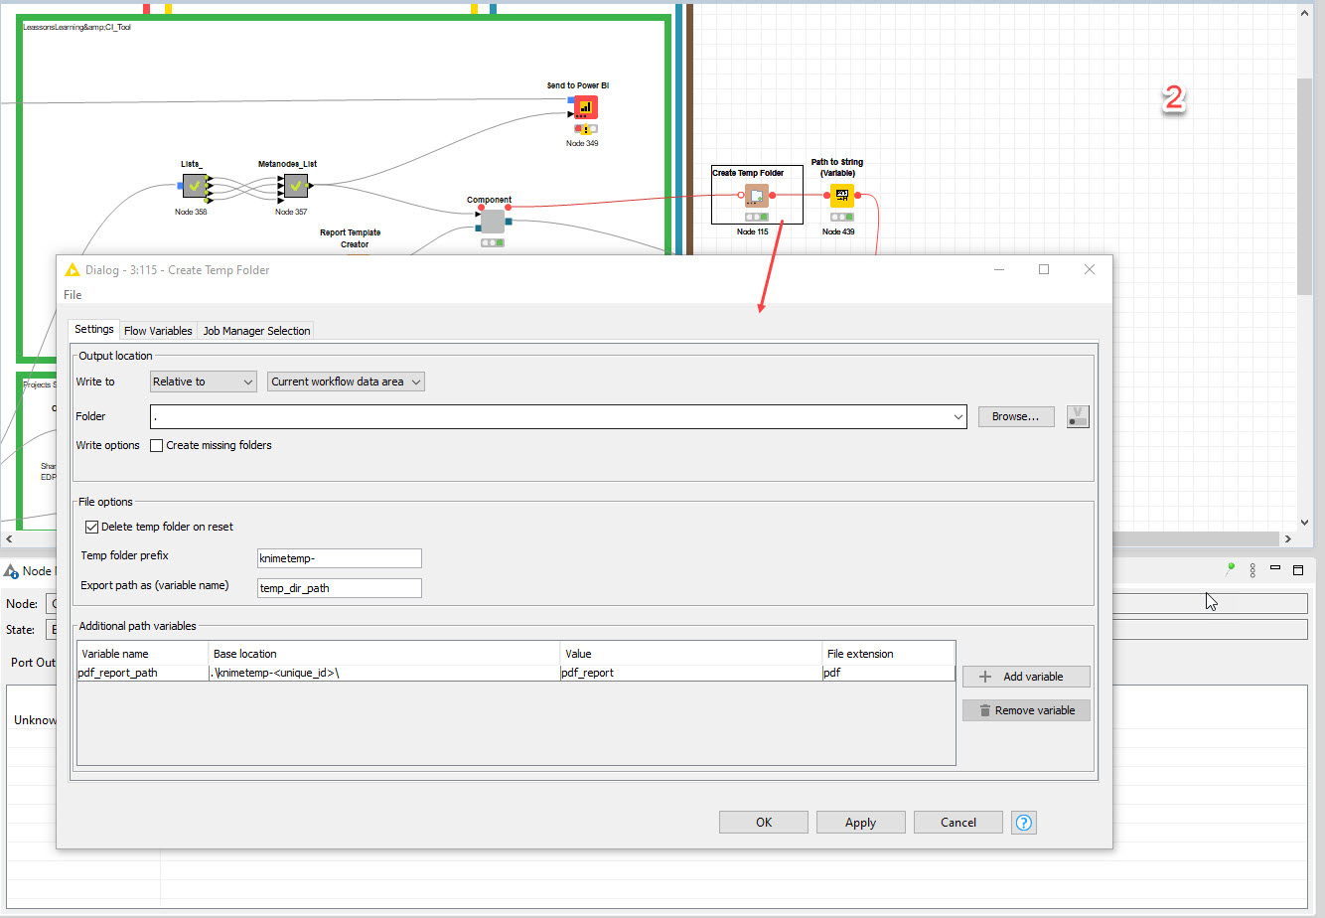Enable the Create missing folders checkbox
Screen dimensions: 1325x918
pos(156,445)
